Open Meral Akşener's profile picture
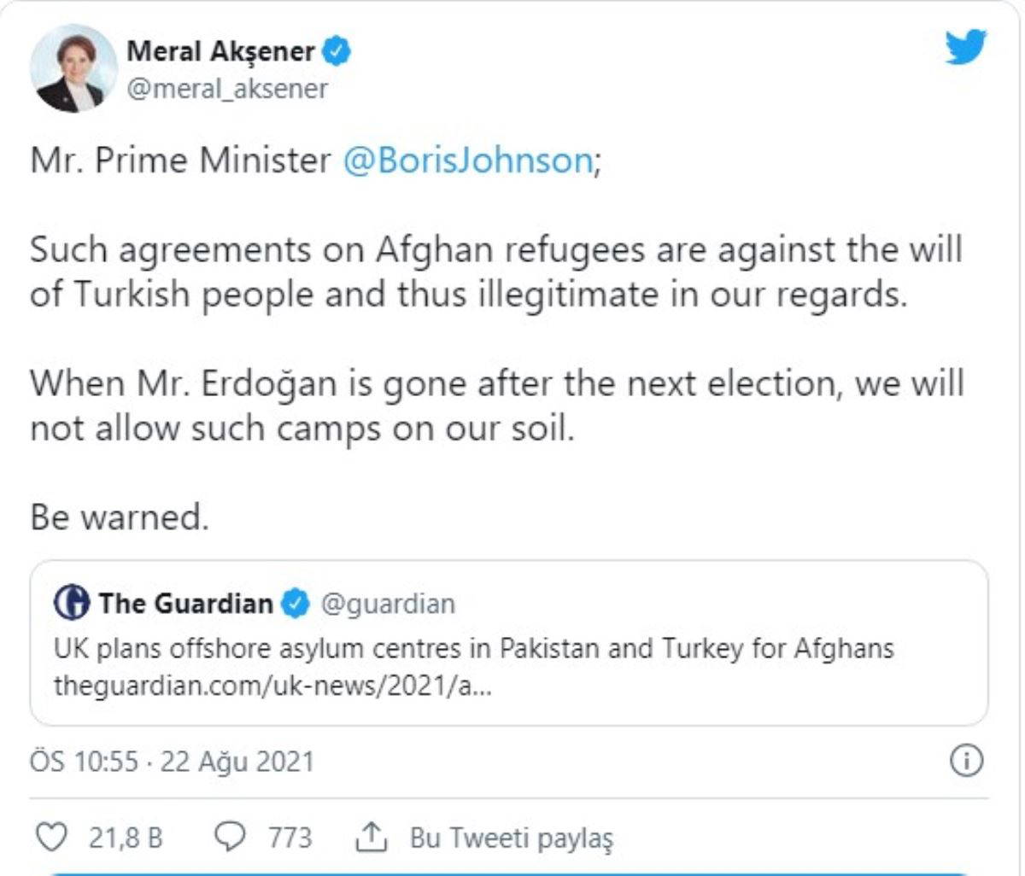Image resolution: width=1025 pixels, height=876 pixels. point(73,68)
